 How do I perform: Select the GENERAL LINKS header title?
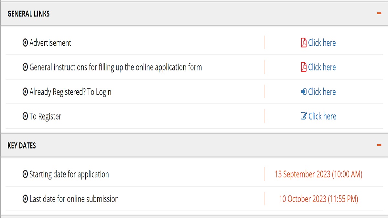click(x=28, y=14)
